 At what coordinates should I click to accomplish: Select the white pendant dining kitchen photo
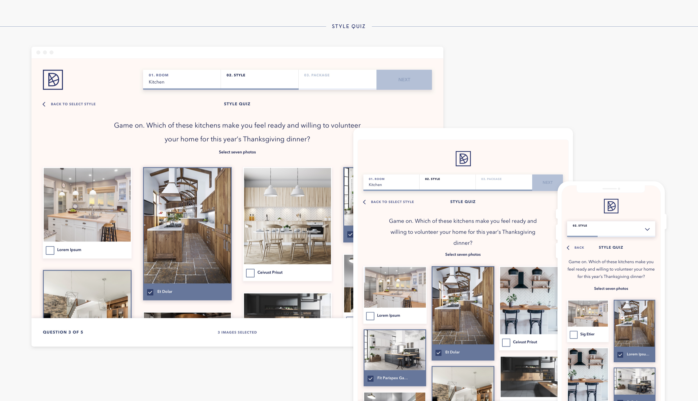[287, 216]
